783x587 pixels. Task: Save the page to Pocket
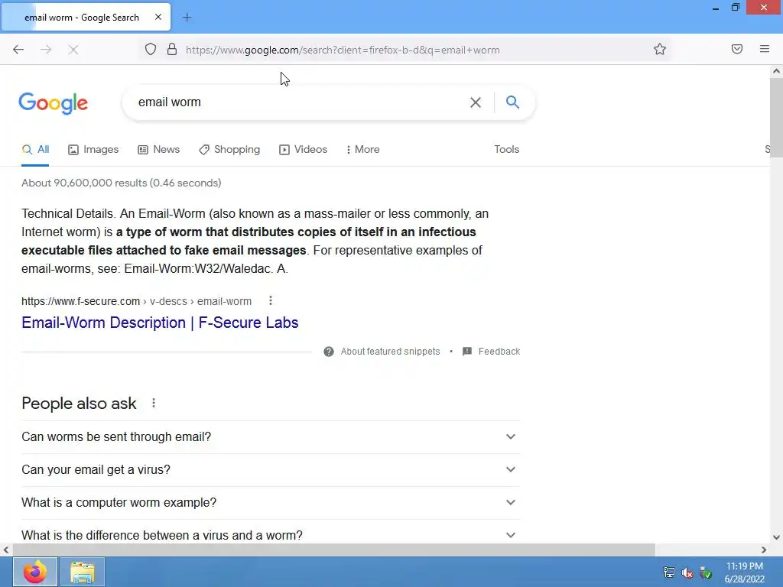(737, 49)
